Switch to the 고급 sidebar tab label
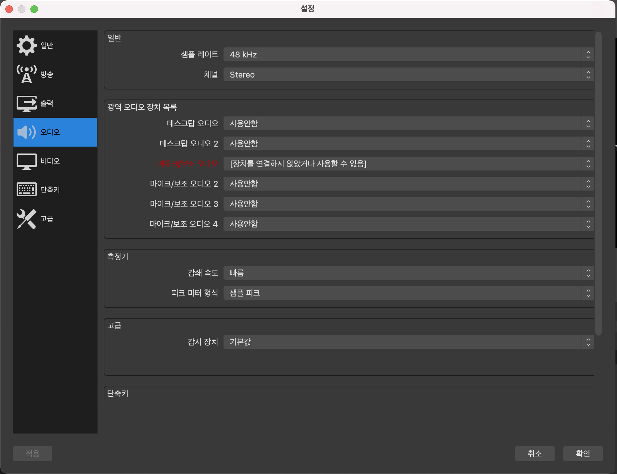617x474 pixels. [x=47, y=219]
